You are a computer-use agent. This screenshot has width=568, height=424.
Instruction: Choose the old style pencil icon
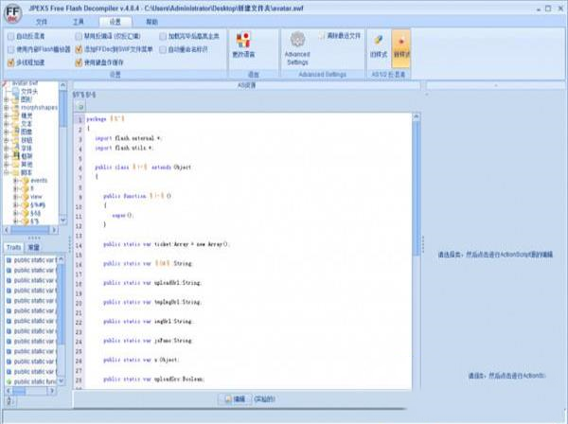(379, 40)
